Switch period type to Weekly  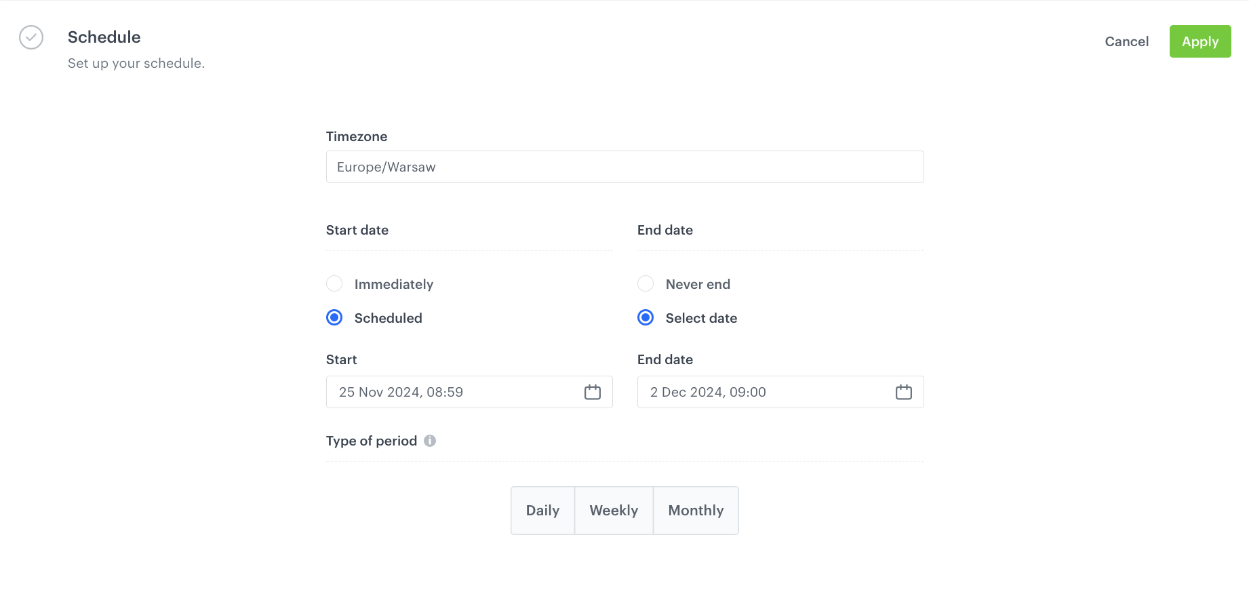pos(614,511)
